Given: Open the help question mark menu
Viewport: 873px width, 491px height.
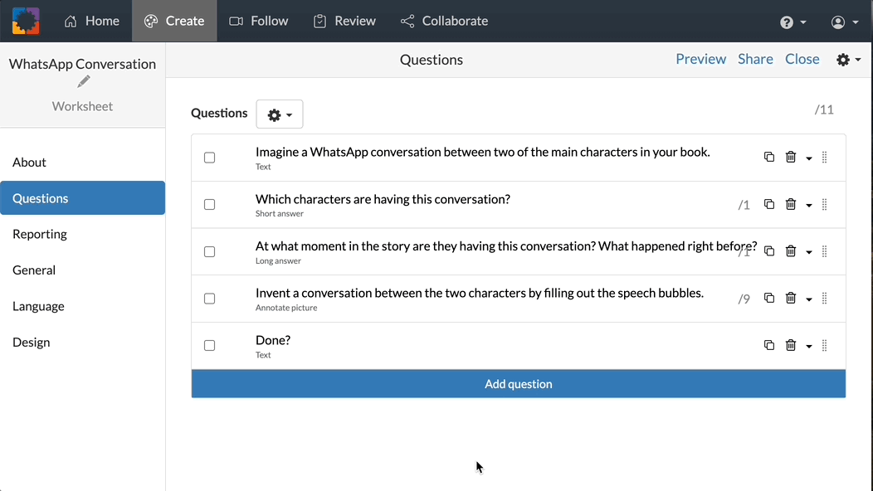Looking at the screenshot, I should (x=793, y=22).
